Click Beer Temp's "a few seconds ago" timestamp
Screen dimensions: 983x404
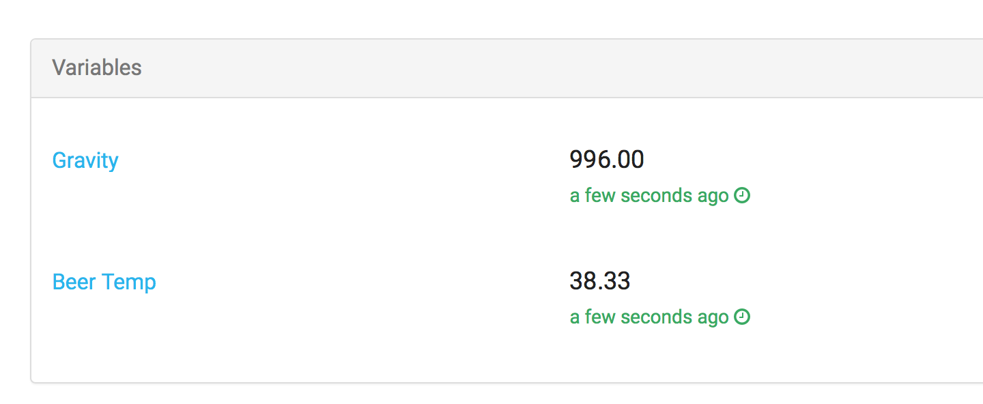tap(650, 317)
